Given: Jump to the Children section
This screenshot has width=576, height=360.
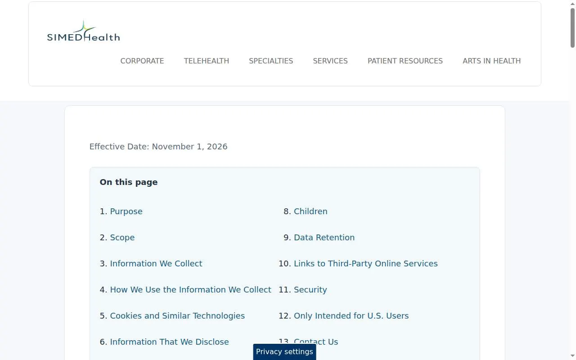Looking at the screenshot, I should tap(310, 211).
